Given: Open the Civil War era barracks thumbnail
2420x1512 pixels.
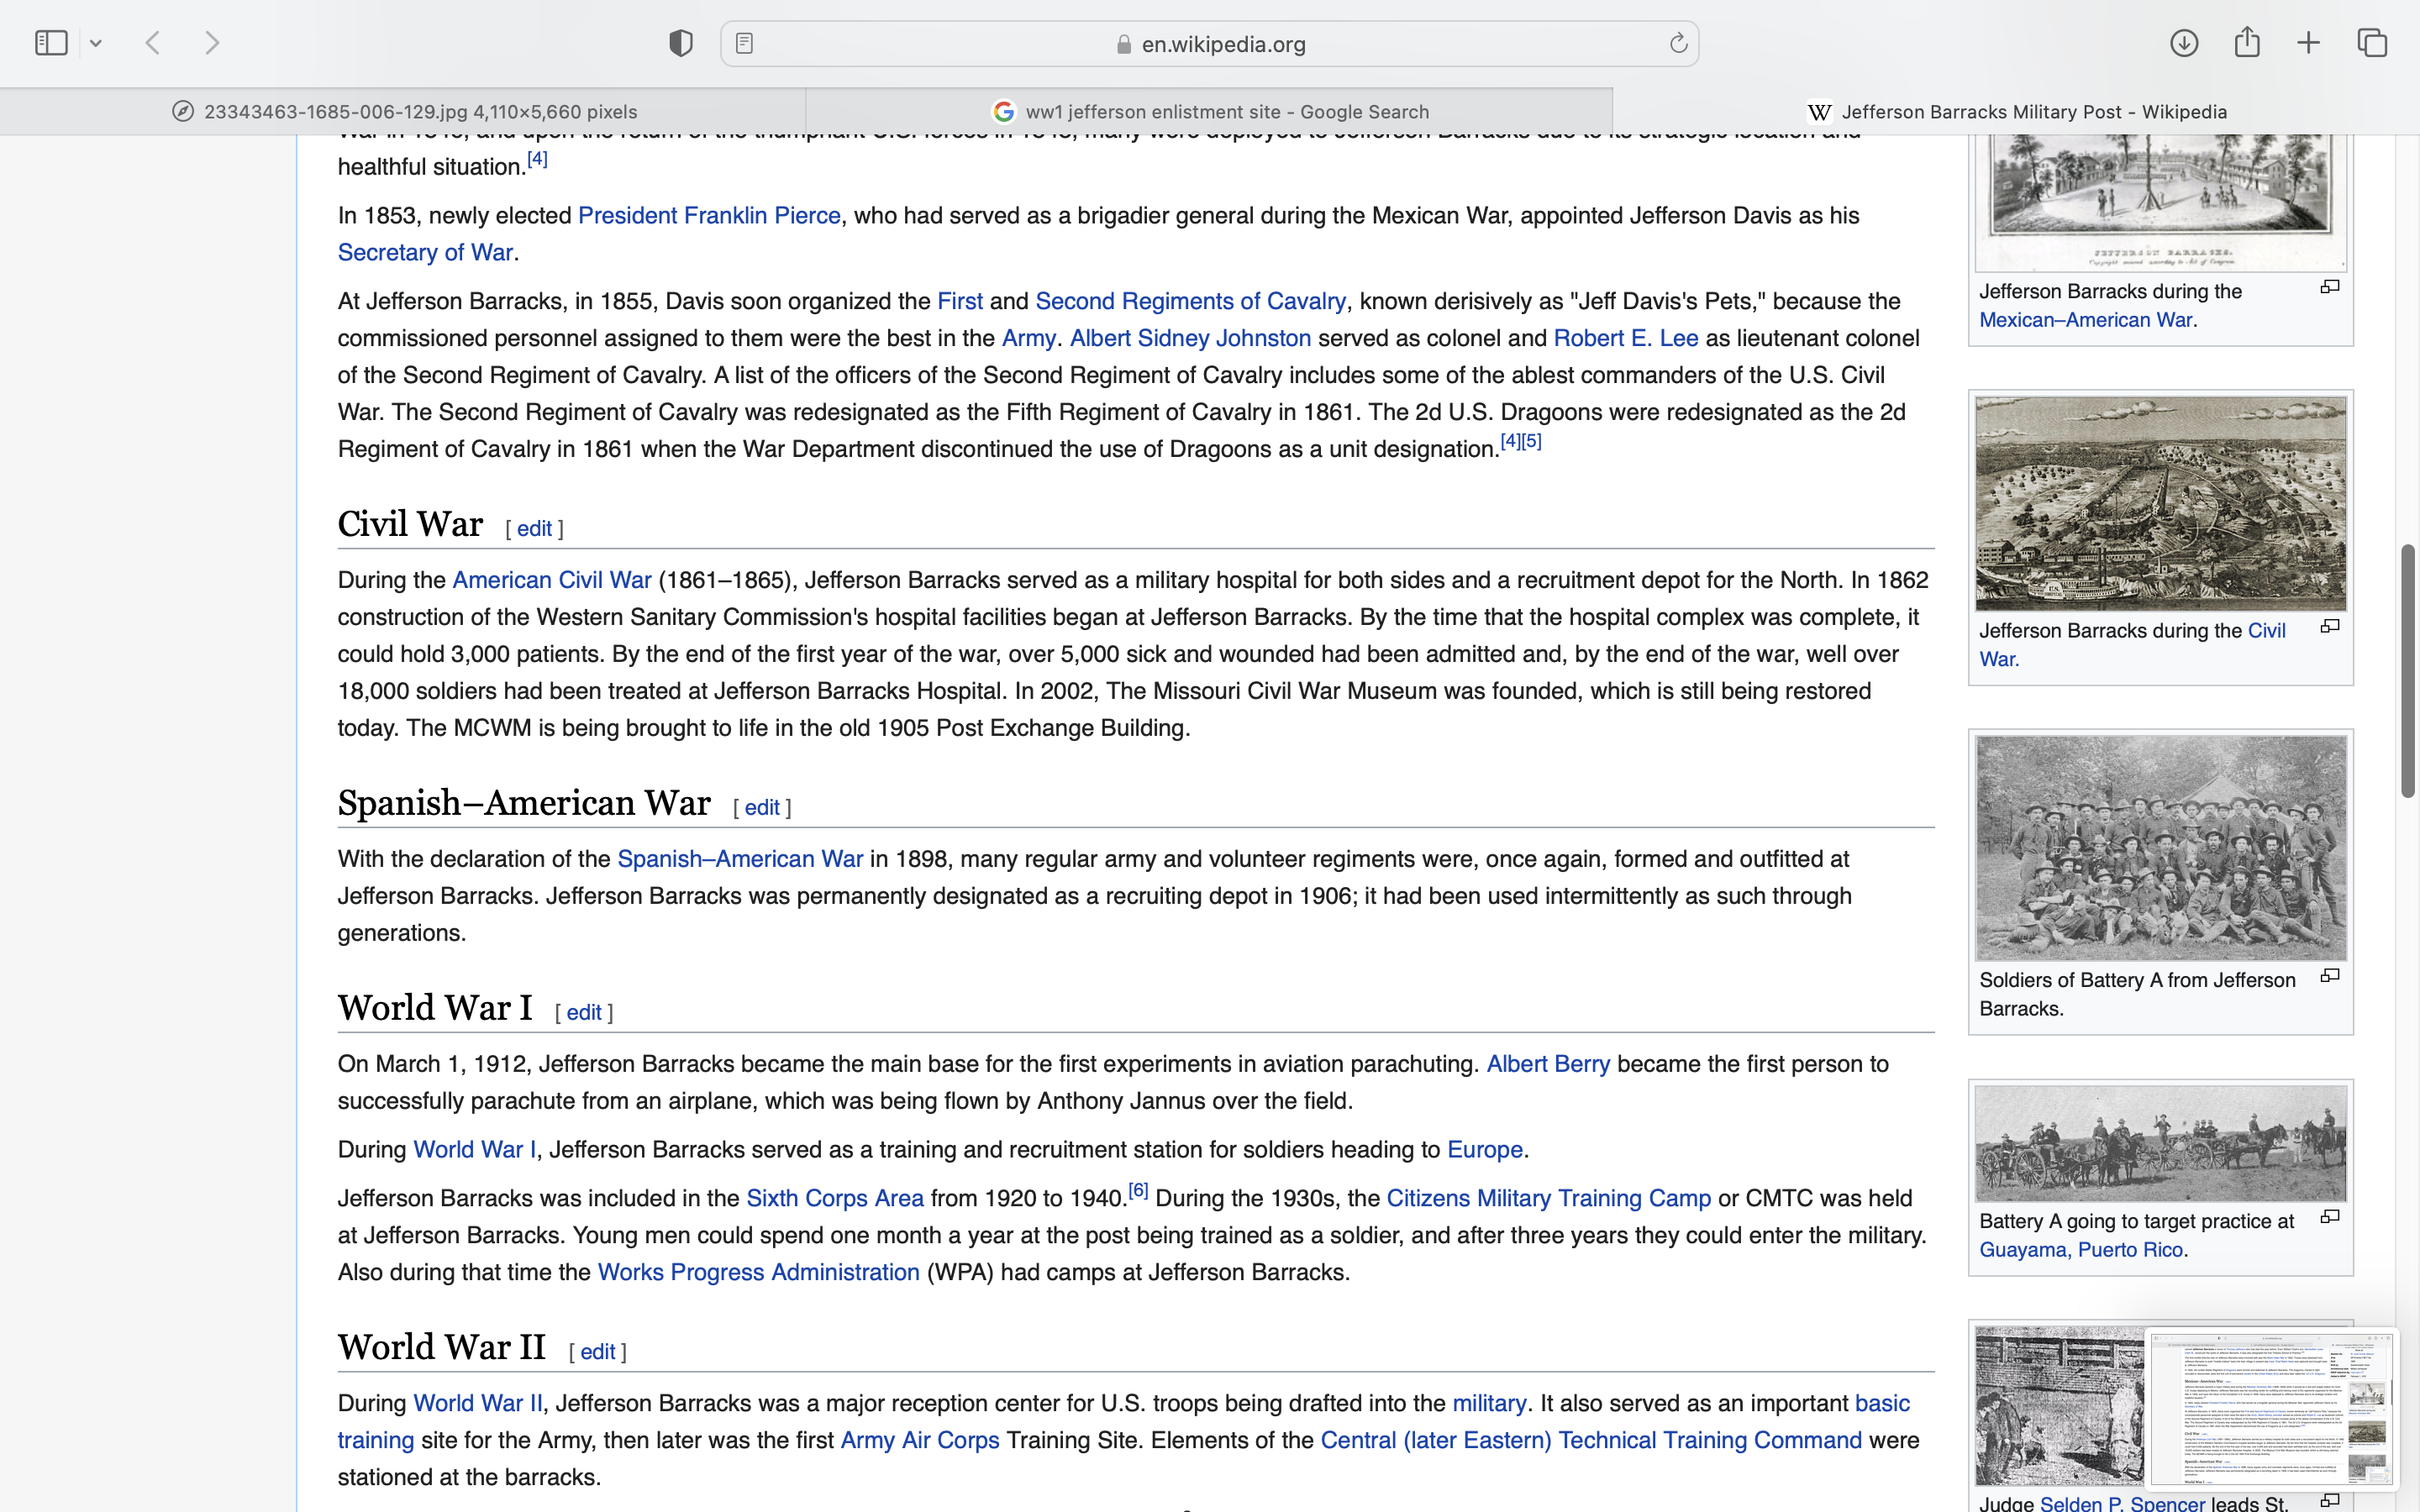Looking at the screenshot, I should 2160,503.
